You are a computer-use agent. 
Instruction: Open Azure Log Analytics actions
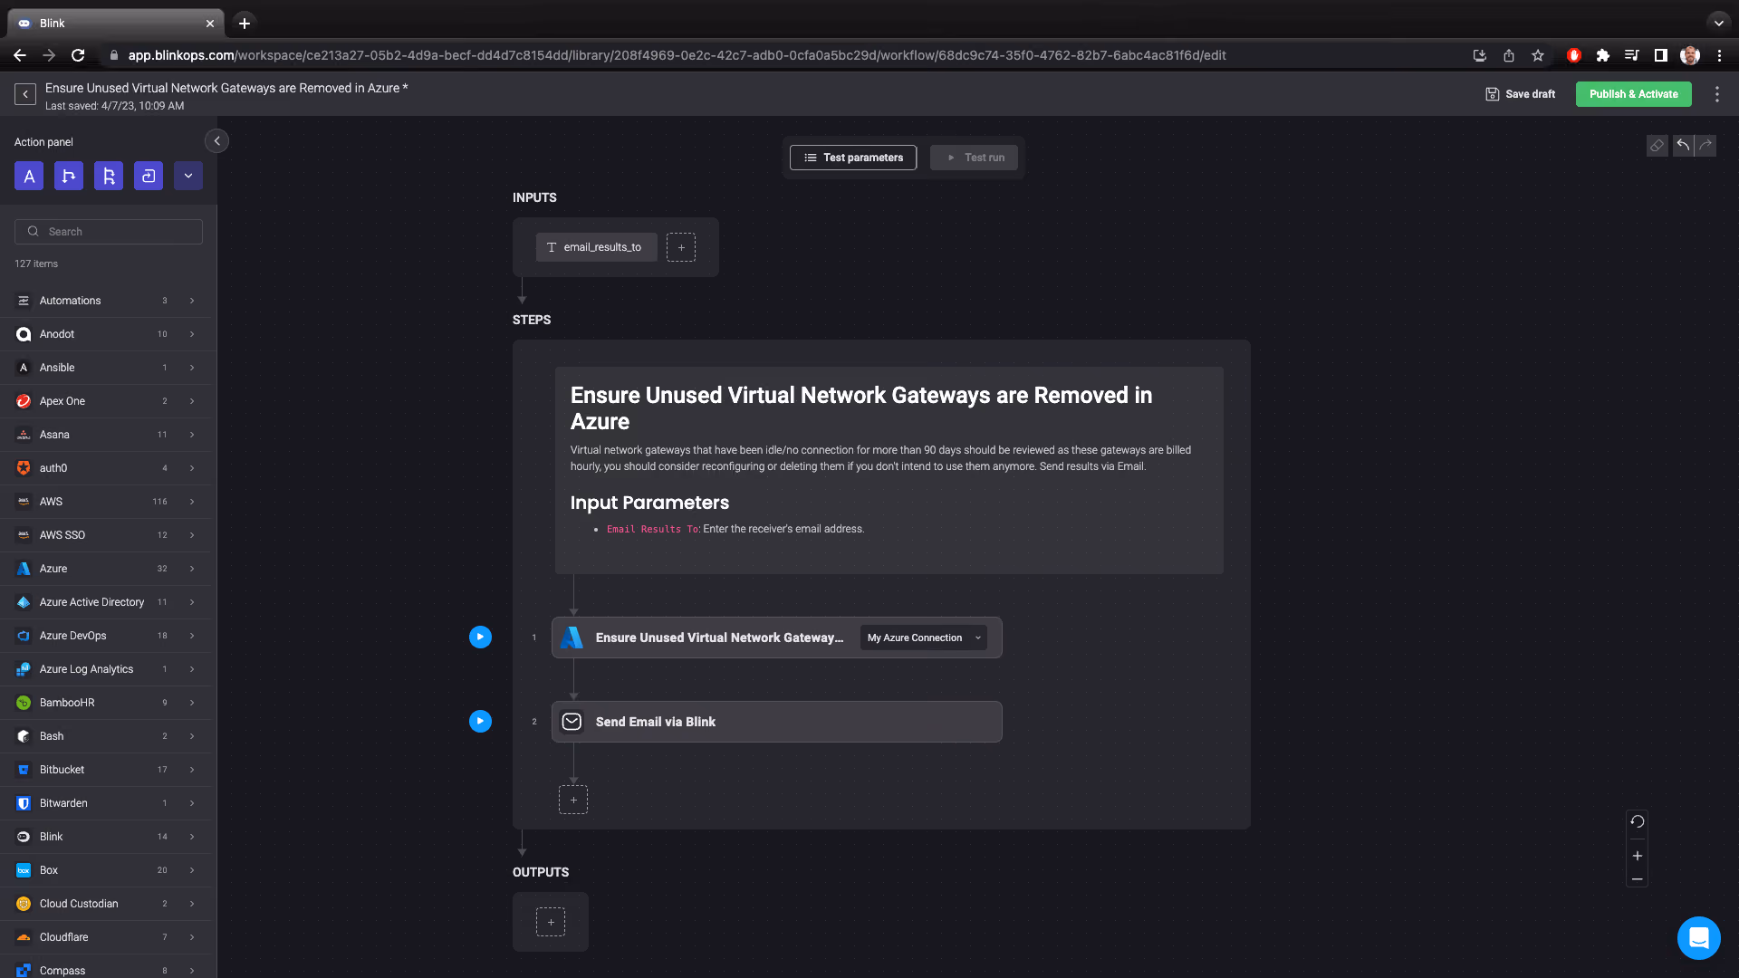point(105,669)
